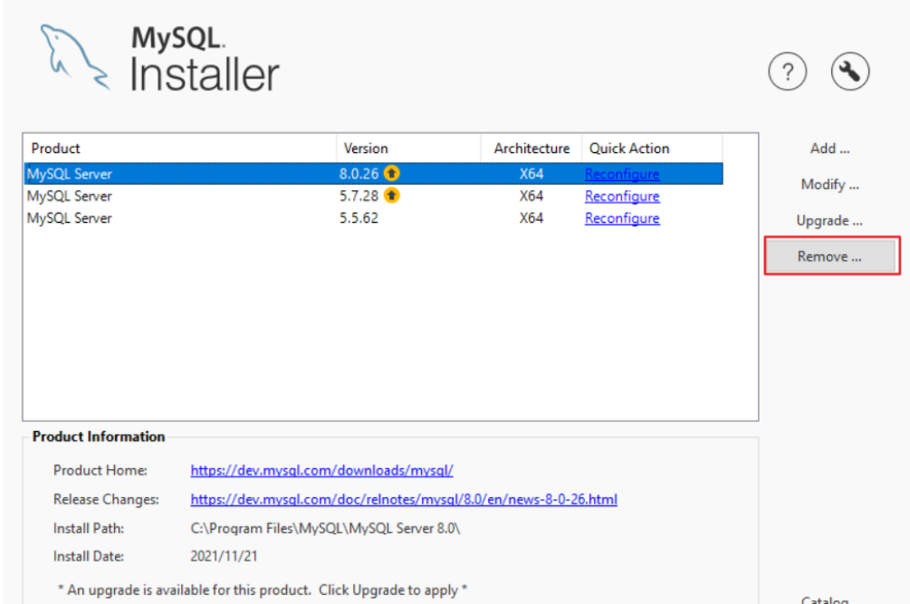Sort by the Version column header

coord(408,149)
